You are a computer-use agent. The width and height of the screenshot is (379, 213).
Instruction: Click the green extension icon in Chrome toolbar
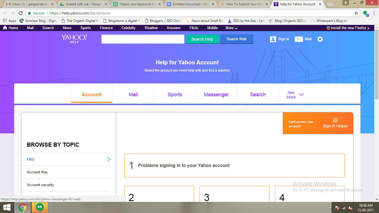(x=365, y=13)
